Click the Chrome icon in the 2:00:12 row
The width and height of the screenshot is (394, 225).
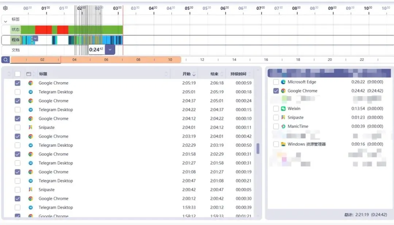31,199
